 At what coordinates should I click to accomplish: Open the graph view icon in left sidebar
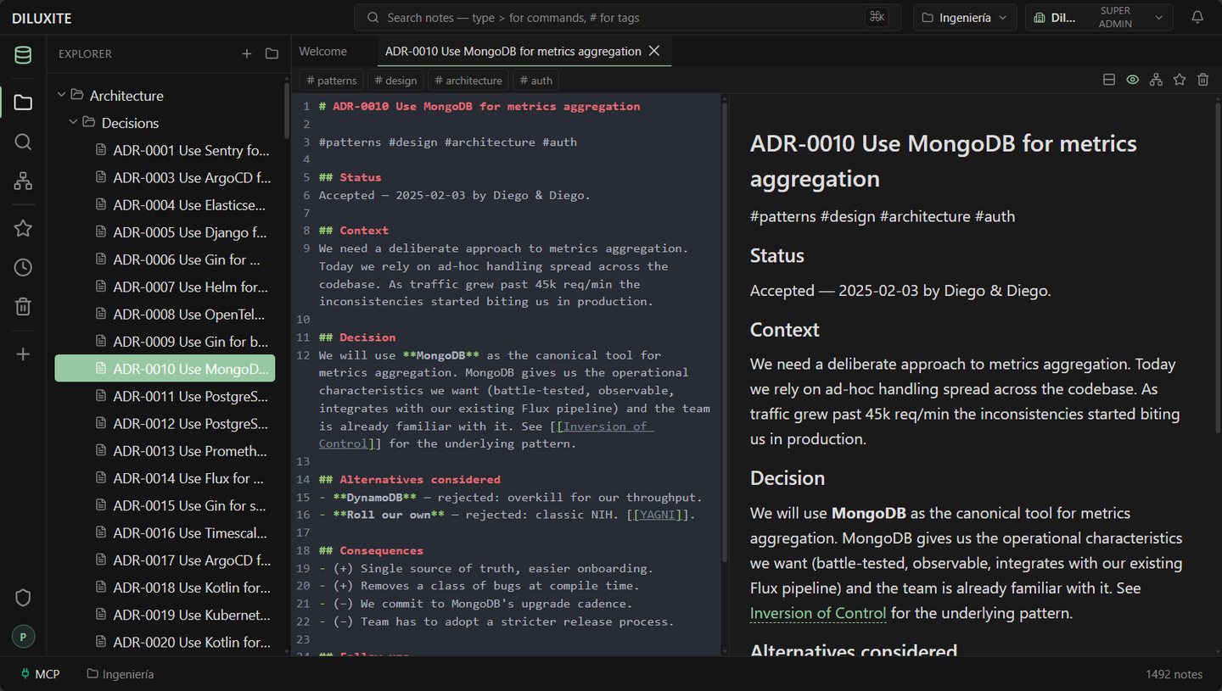(x=23, y=181)
